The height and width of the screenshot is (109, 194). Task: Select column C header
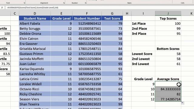[15, 13]
